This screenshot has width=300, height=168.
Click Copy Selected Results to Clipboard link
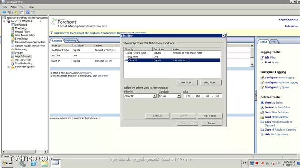point(278,123)
